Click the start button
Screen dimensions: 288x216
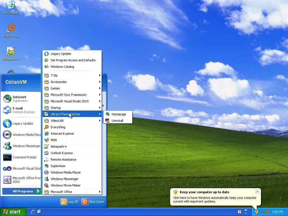(13, 212)
